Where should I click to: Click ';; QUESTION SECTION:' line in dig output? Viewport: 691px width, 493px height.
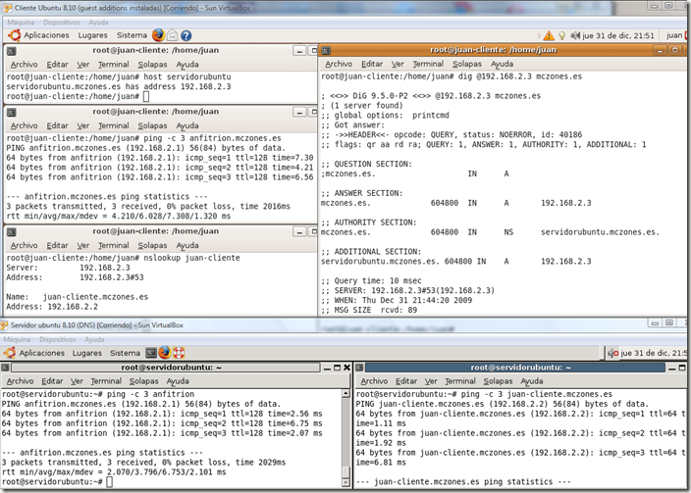(366, 164)
